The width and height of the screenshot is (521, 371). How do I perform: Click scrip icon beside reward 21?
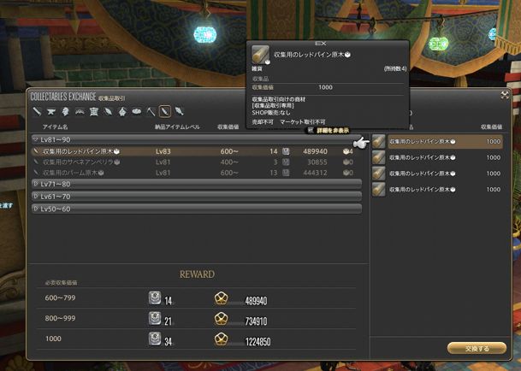click(155, 319)
